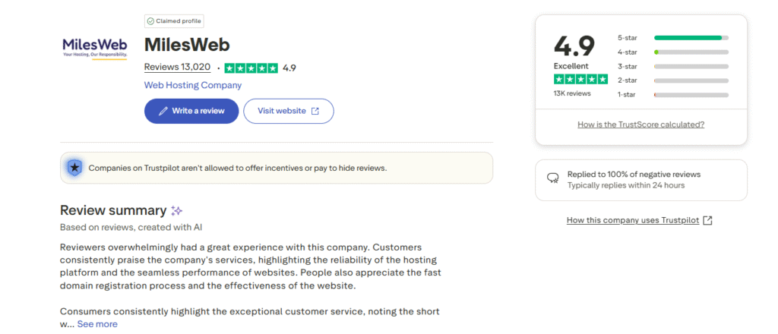Click the external link icon on Visit website
The image size is (778, 334).
pos(315,111)
